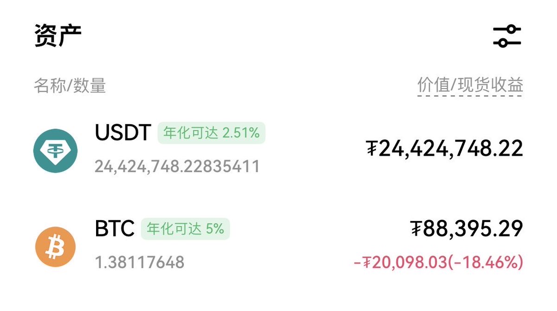Tap the 年化可达 2.51% badge
This screenshot has width=557, height=311.
[x=211, y=133]
